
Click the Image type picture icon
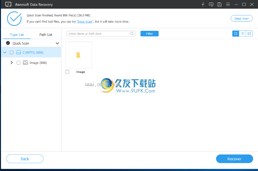tap(25, 63)
